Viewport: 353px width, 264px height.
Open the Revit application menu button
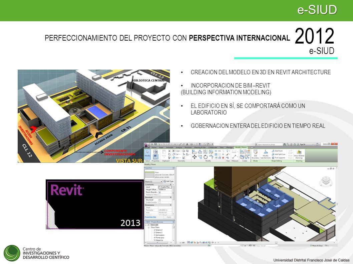146,145
